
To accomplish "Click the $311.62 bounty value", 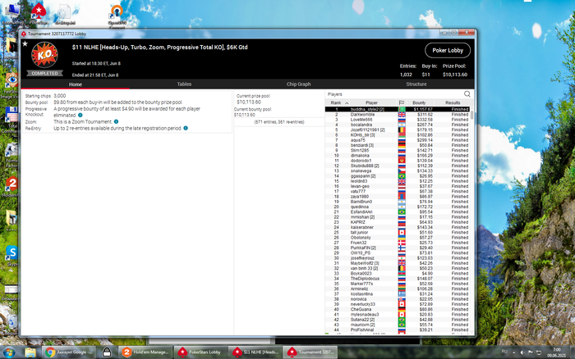I will 425,115.
